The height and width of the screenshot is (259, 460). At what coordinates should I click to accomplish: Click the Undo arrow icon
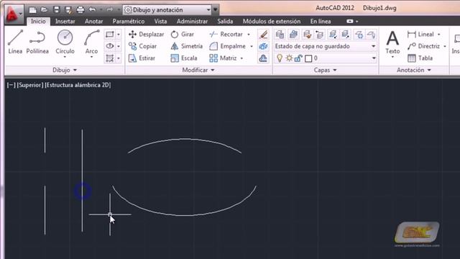[x=92, y=10]
